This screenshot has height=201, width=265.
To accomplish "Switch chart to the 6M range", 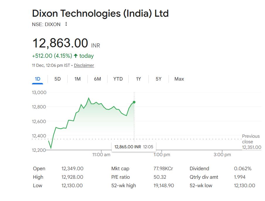I will 98,79.
